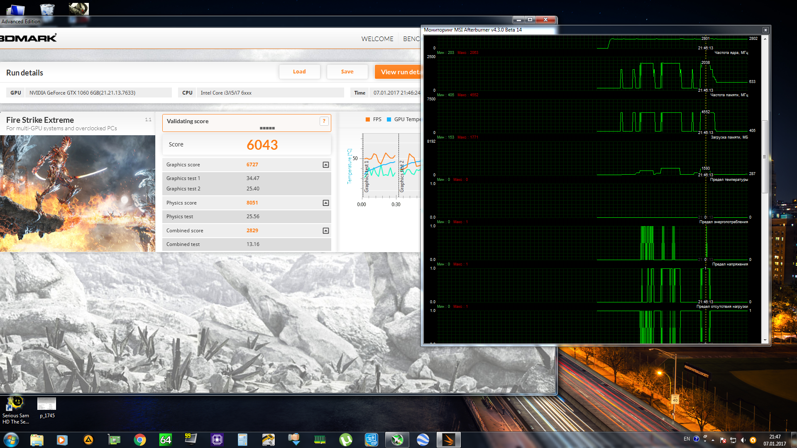This screenshot has height=448, width=797.
Task: Open the Windows Start orb
Action: coord(11,440)
